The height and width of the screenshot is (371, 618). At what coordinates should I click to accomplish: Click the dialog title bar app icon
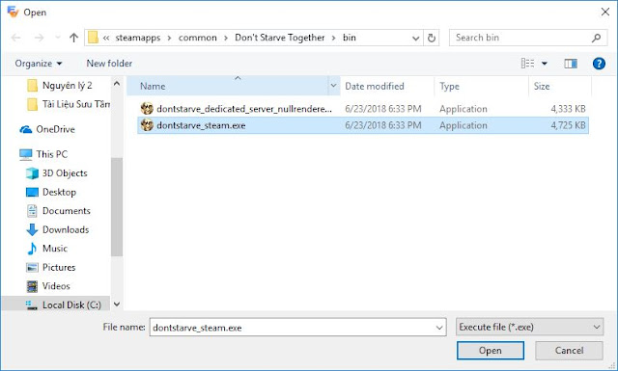tap(13, 12)
